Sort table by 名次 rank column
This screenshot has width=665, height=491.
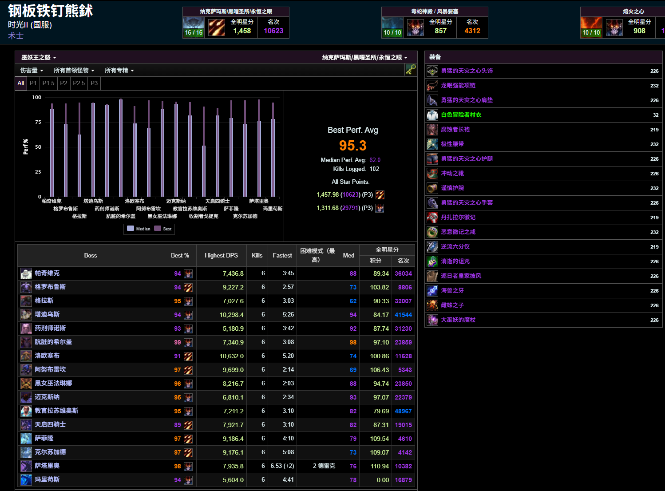[403, 261]
